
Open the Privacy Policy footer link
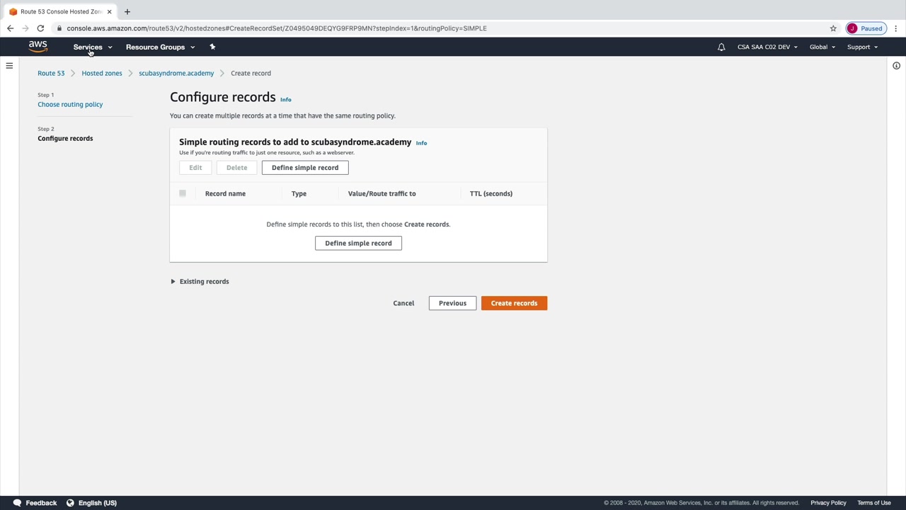click(x=828, y=503)
